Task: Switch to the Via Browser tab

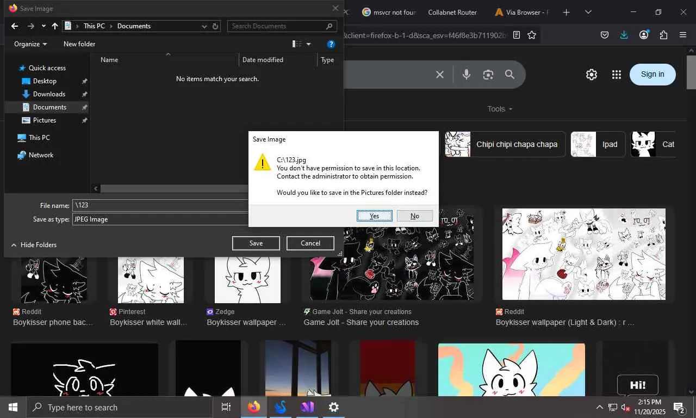Action: 522,12
